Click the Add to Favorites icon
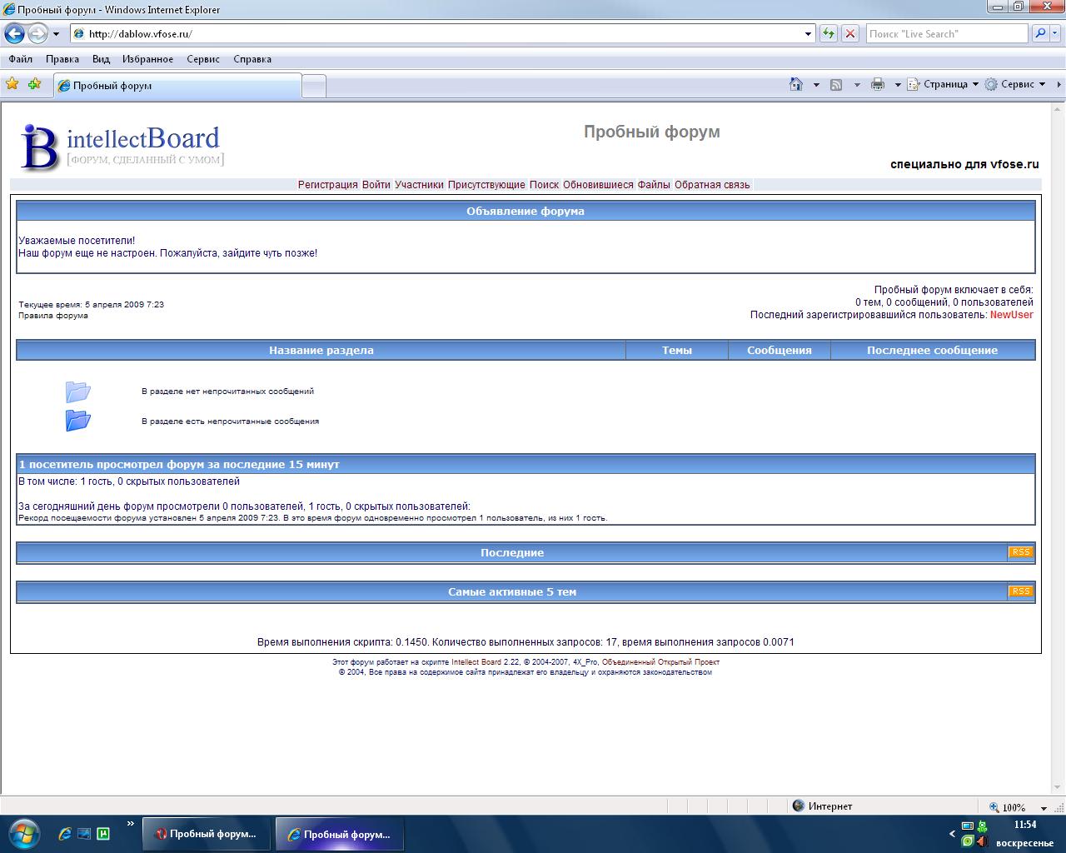 pos(34,84)
